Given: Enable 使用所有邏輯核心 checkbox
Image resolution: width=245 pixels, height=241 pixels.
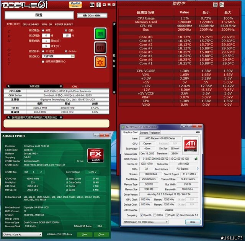Looking at the screenshot, I should pyautogui.click(x=43, y=62).
